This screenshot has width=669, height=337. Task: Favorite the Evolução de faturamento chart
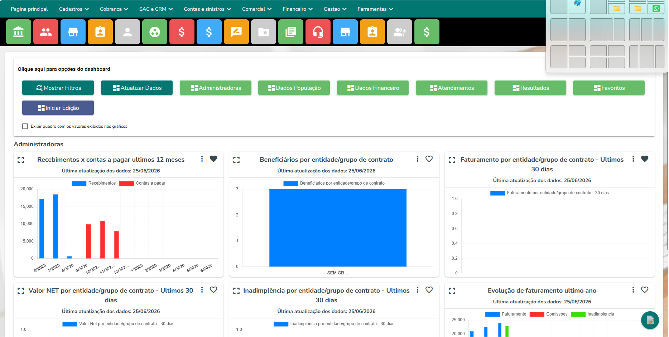point(645,290)
